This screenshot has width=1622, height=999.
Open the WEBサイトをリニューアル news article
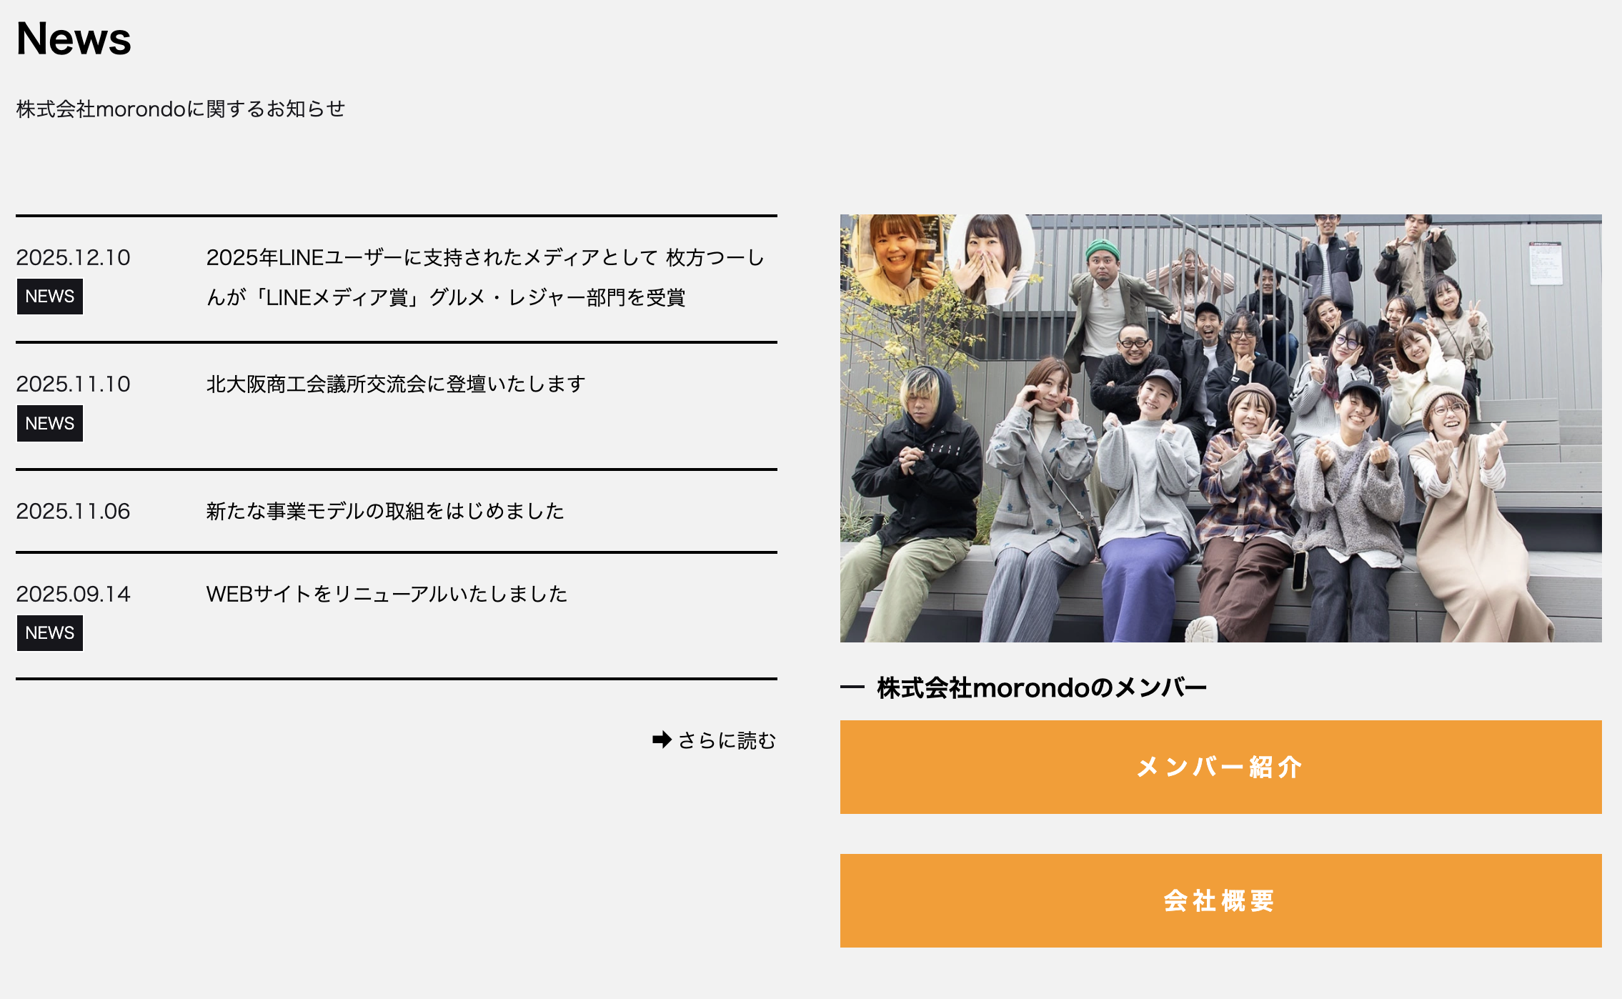tap(387, 594)
